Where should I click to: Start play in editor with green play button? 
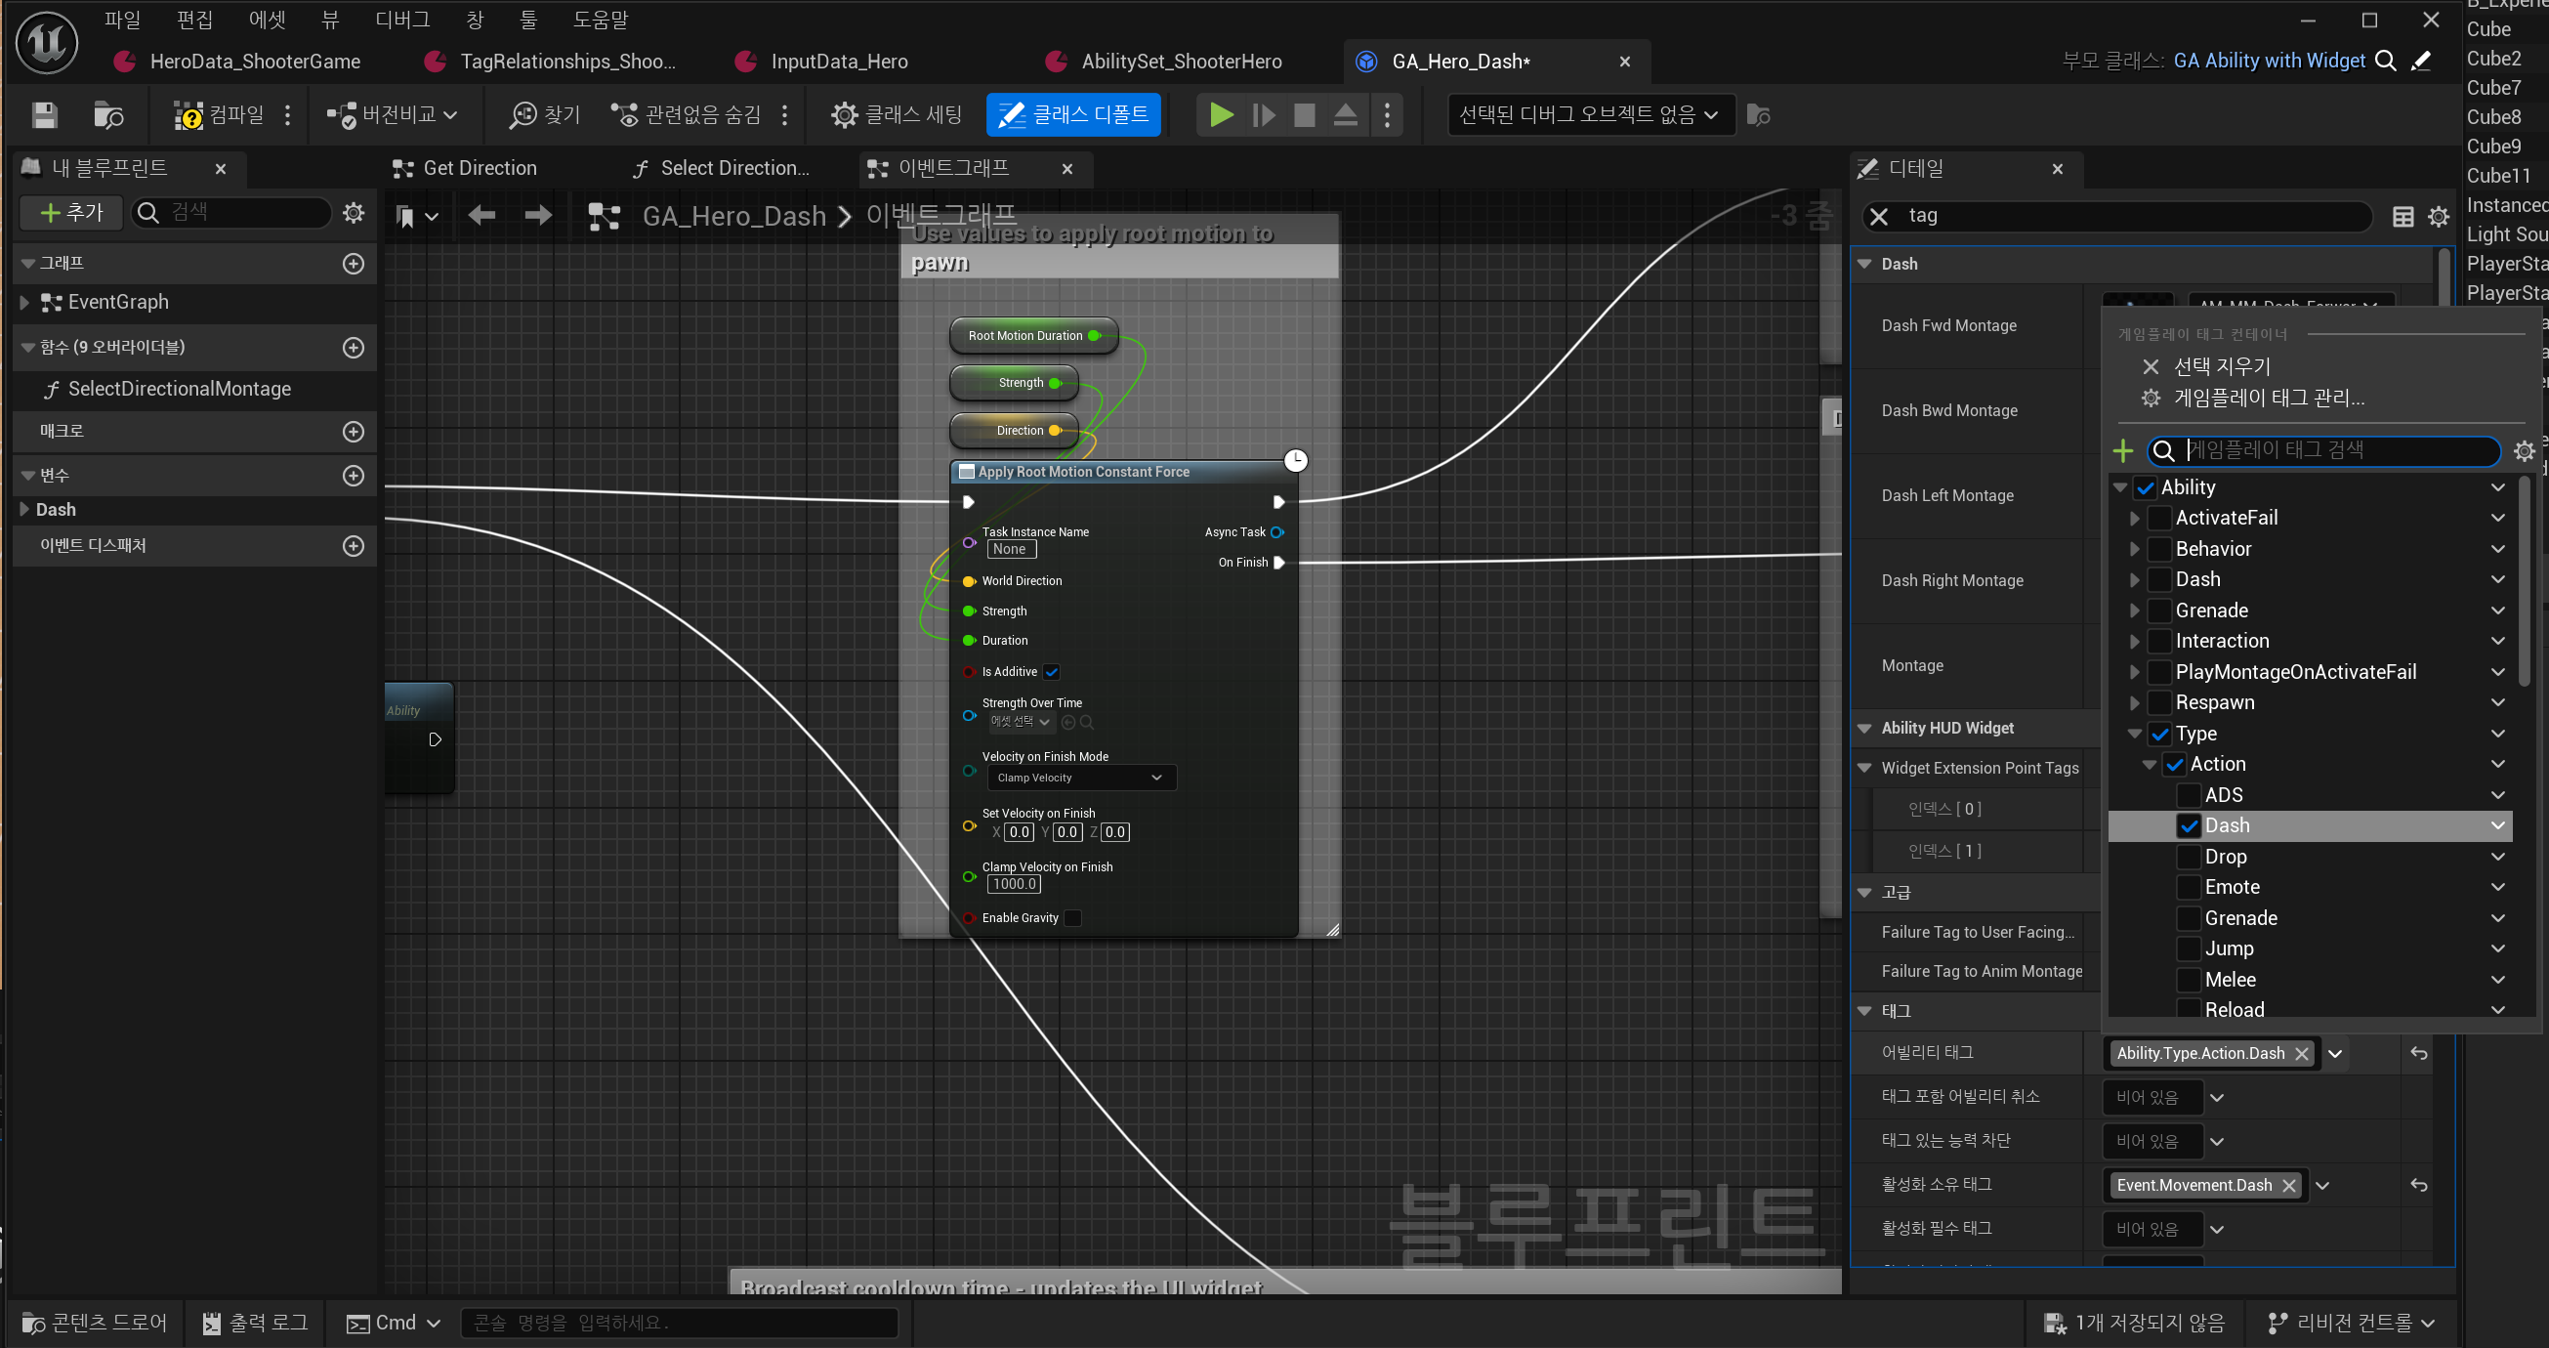pos(1221,115)
